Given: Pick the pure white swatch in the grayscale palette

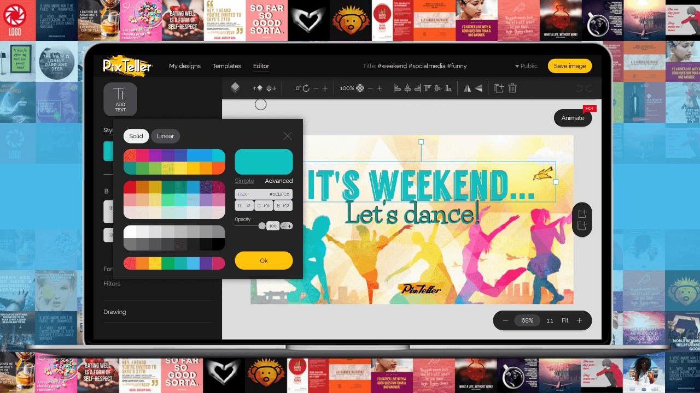Looking at the screenshot, I should pyautogui.click(x=130, y=231).
